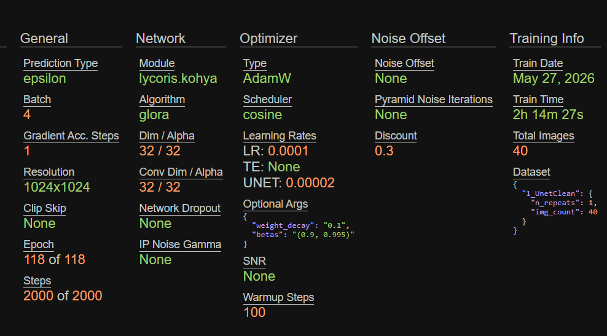The image size is (607, 336).
Task: Click the 2h 14m 27s train time
Action: click(x=548, y=115)
